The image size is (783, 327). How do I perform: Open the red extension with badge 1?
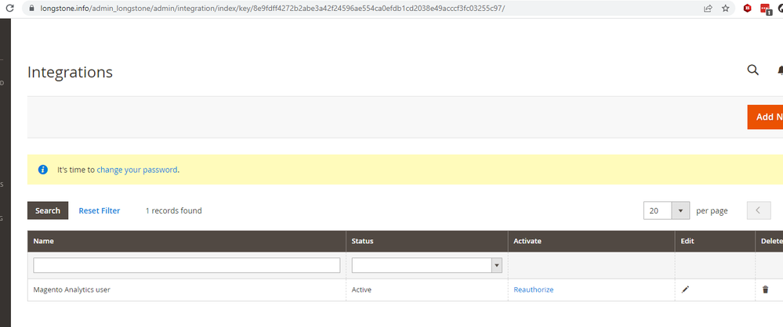(765, 9)
